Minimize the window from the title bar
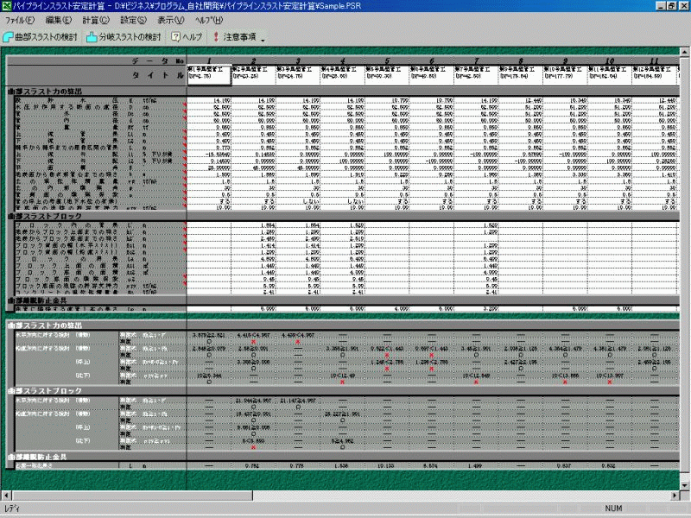Image resolution: width=691 pixels, height=518 pixels. pos(658,6)
